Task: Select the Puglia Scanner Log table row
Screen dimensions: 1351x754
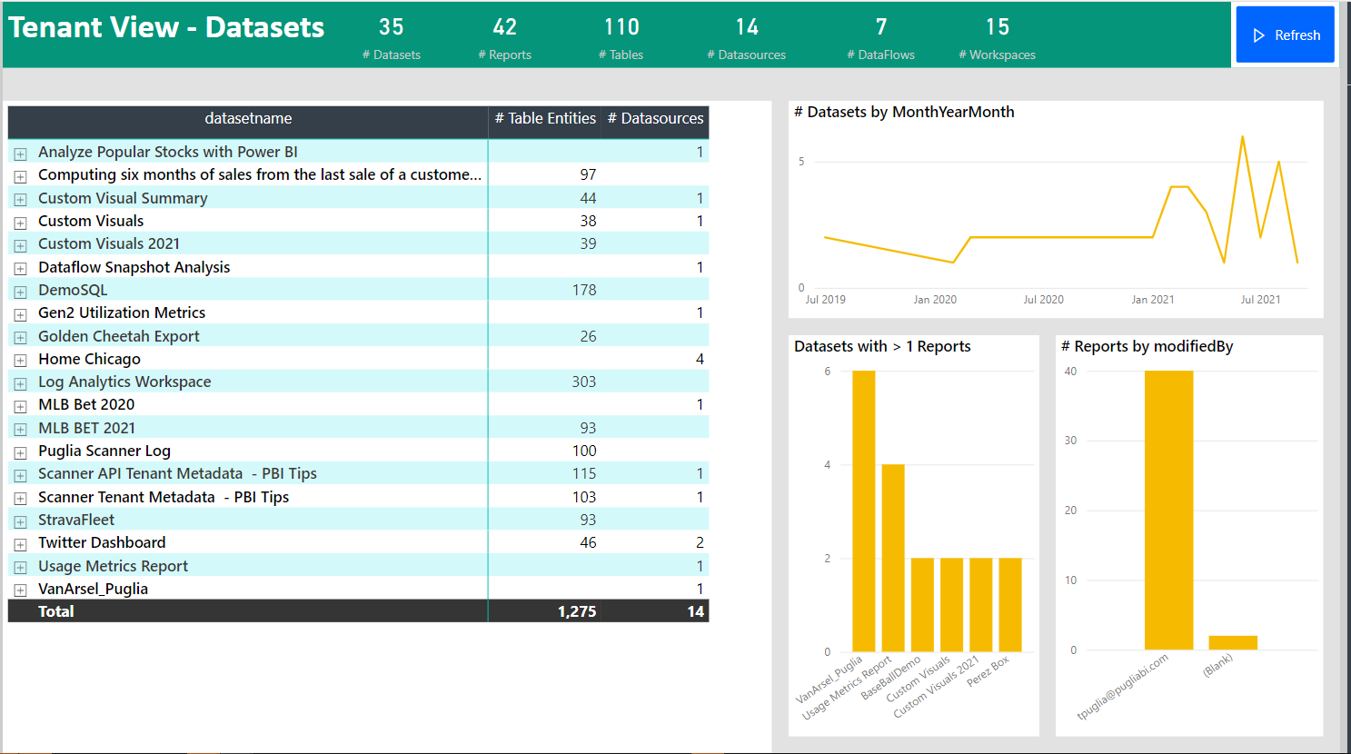Action: 104,451
